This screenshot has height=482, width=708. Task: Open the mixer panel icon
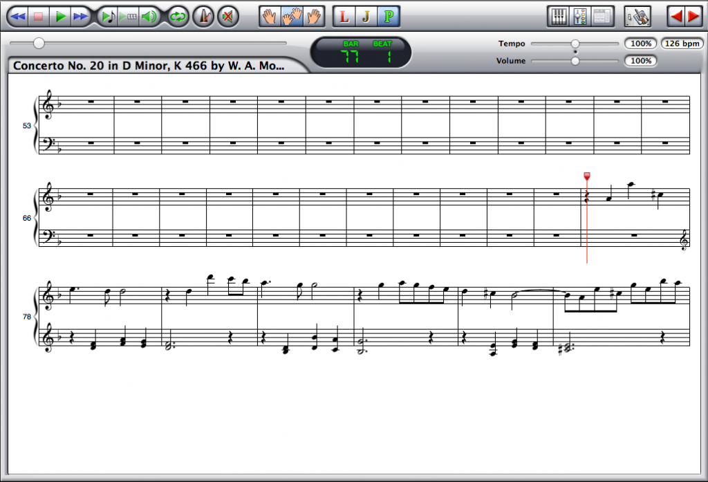pos(580,17)
